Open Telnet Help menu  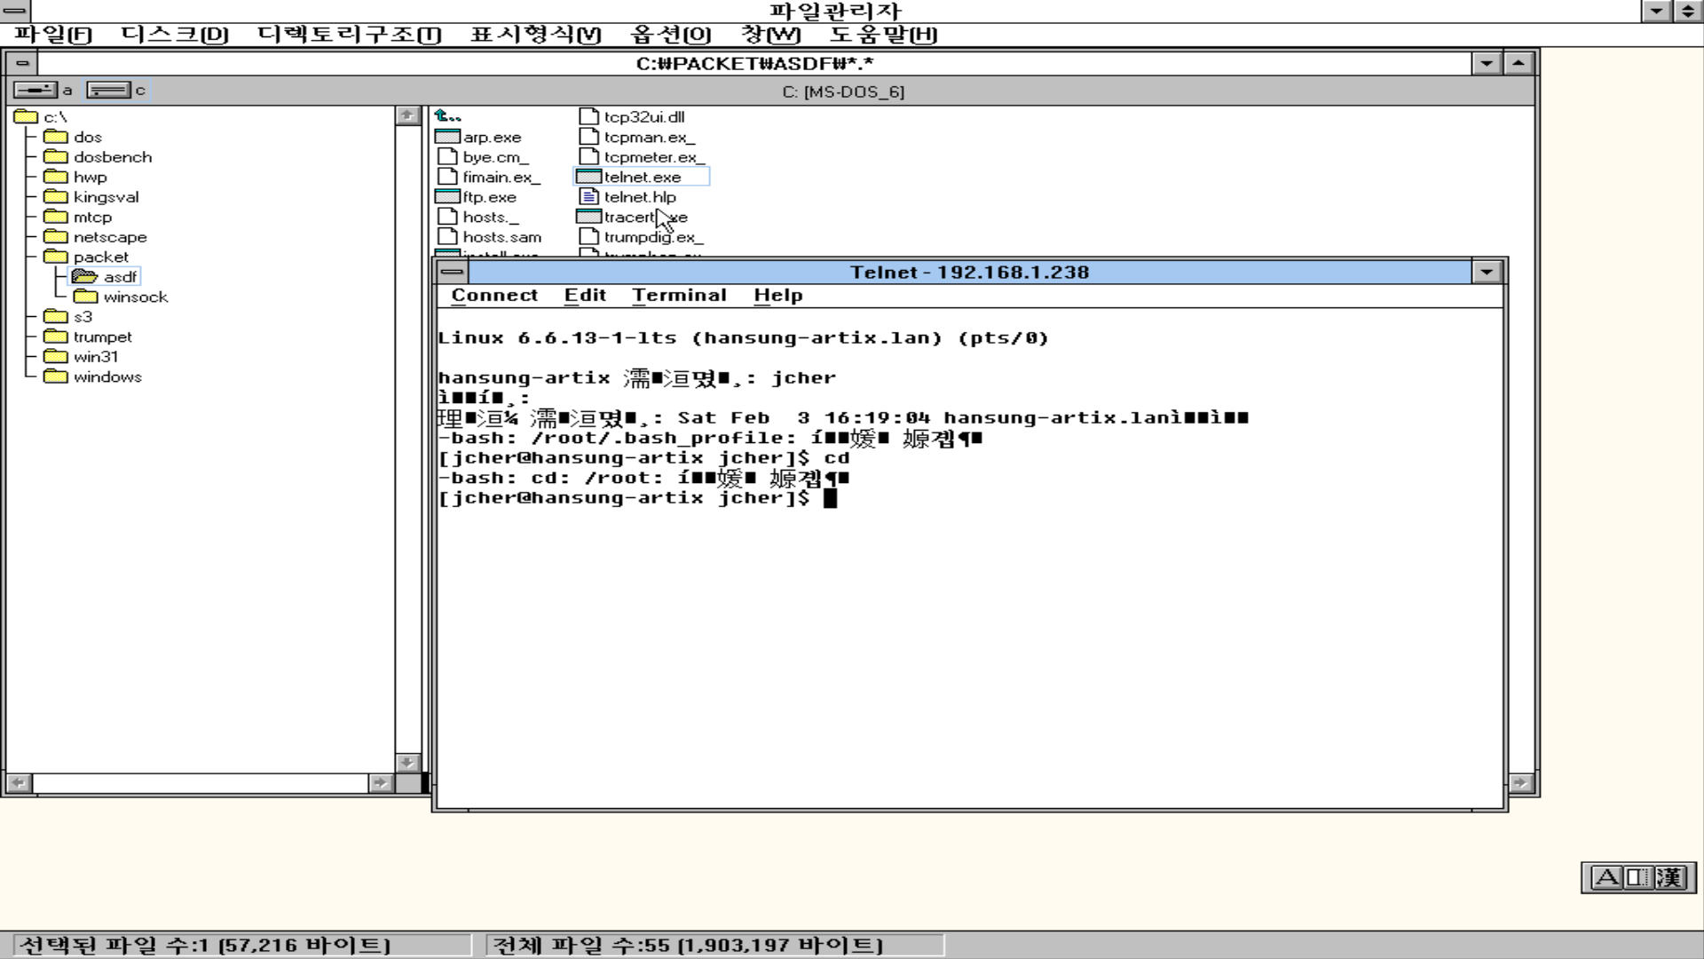[x=778, y=296]
